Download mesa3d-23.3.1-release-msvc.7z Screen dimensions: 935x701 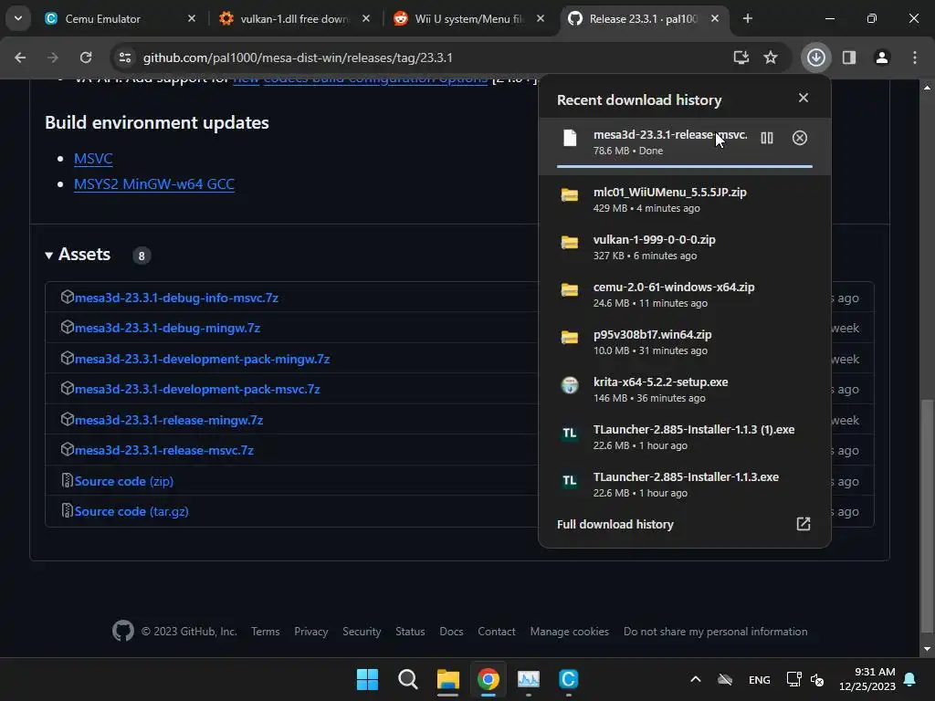(x=164, y=450)
